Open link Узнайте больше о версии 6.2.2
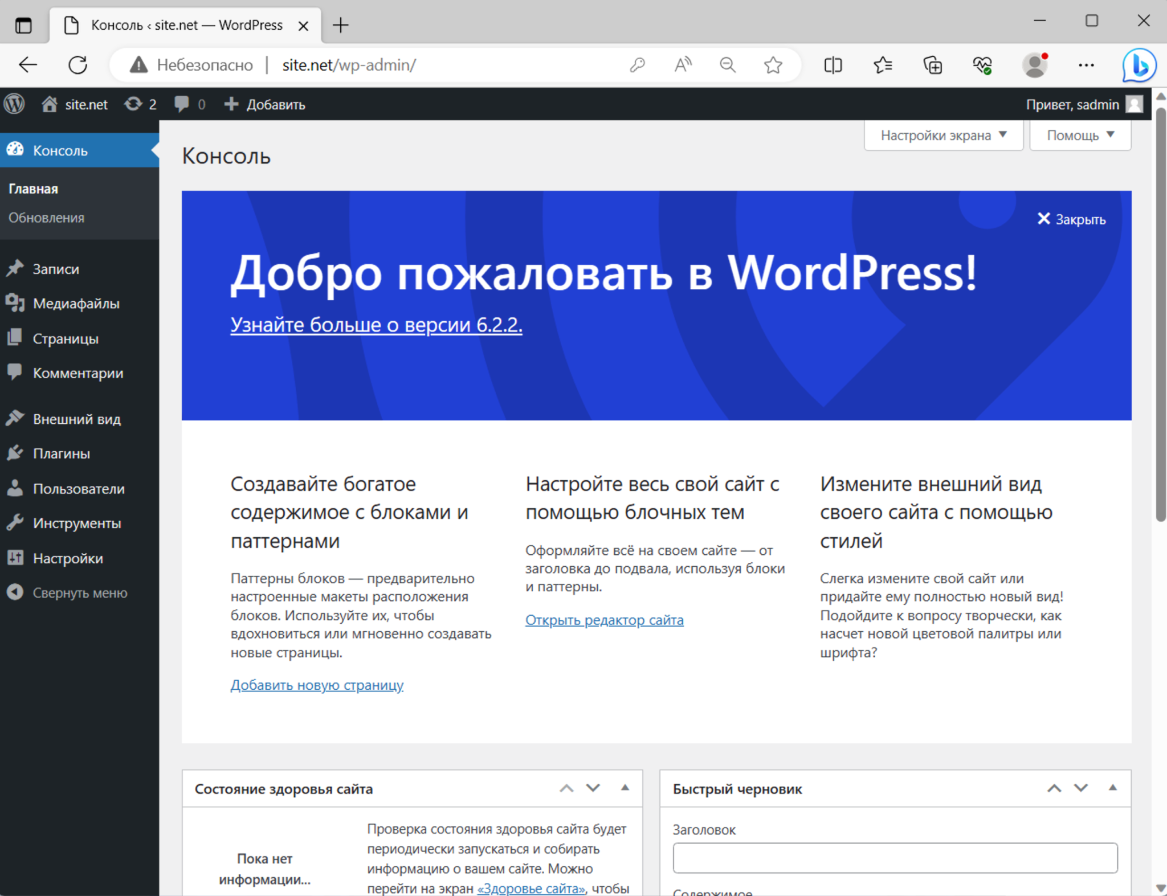This screenshot has width=1167, height=896. click(376, 325)
